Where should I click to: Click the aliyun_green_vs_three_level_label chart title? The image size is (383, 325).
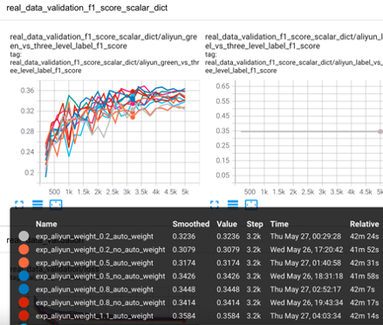pyautogui.click(x=104, y=41)
